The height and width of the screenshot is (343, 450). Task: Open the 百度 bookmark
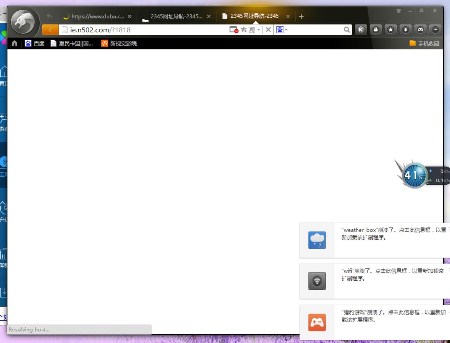[x=35, y=43]
